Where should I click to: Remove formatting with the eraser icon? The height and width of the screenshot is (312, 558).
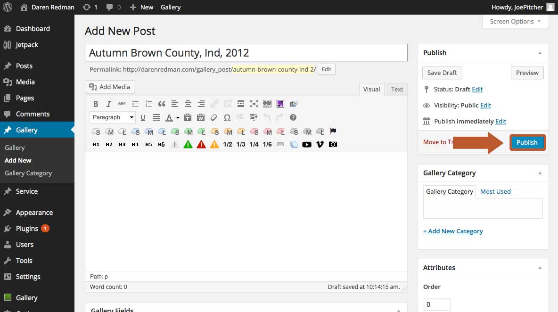point(214,117)
